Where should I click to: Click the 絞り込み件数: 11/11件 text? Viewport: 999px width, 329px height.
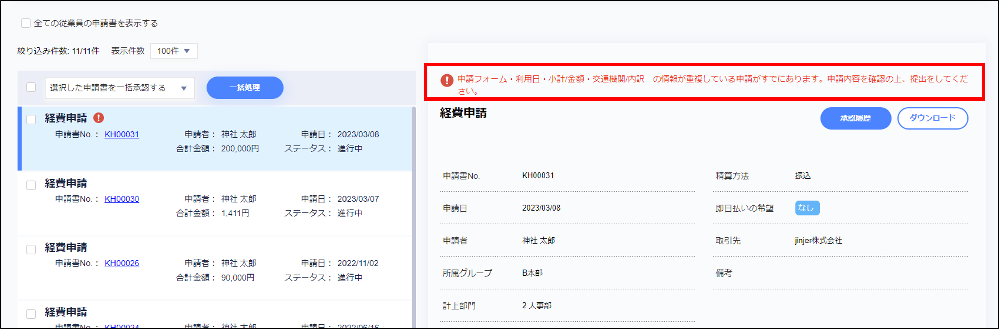coord(58,51)
